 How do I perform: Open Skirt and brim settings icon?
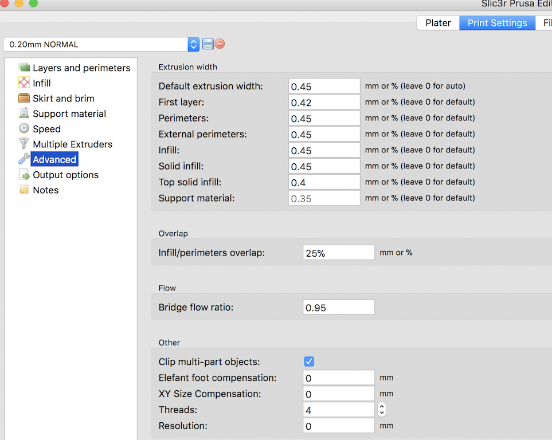pos(24,99)
